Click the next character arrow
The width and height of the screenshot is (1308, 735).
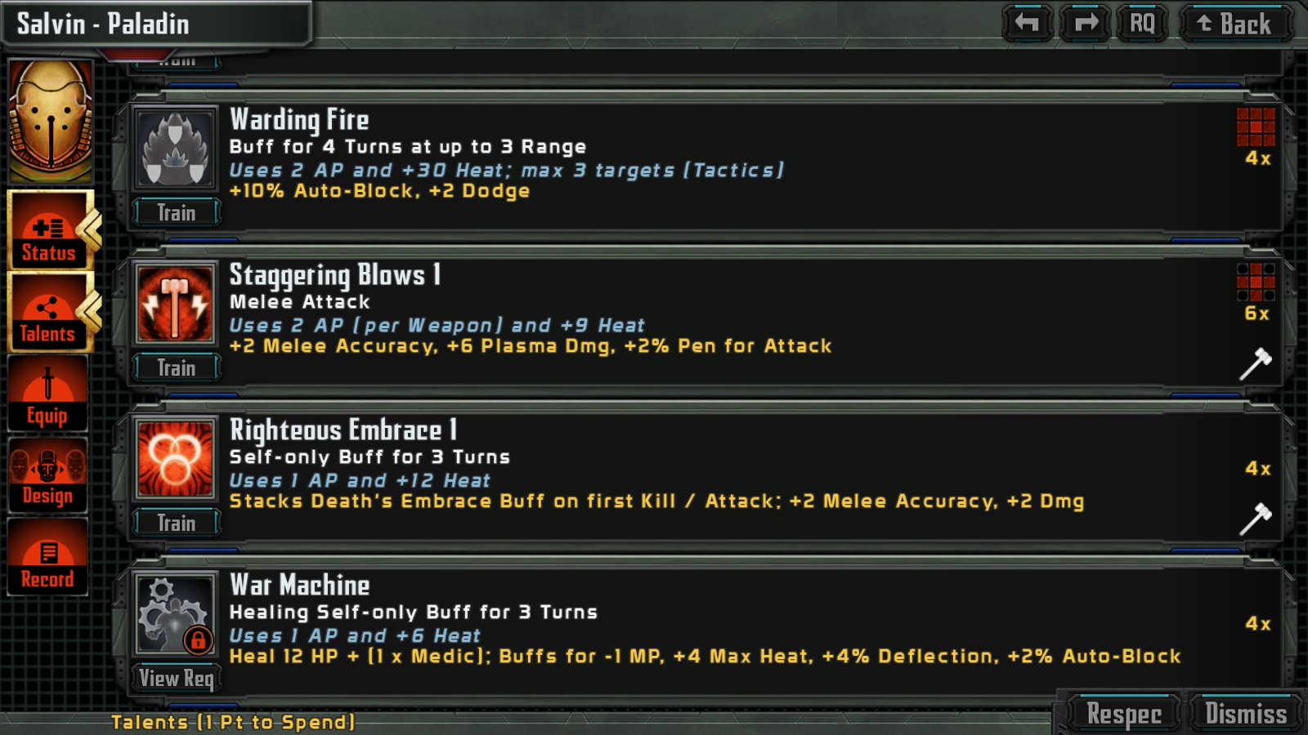tap(1086, 23)
